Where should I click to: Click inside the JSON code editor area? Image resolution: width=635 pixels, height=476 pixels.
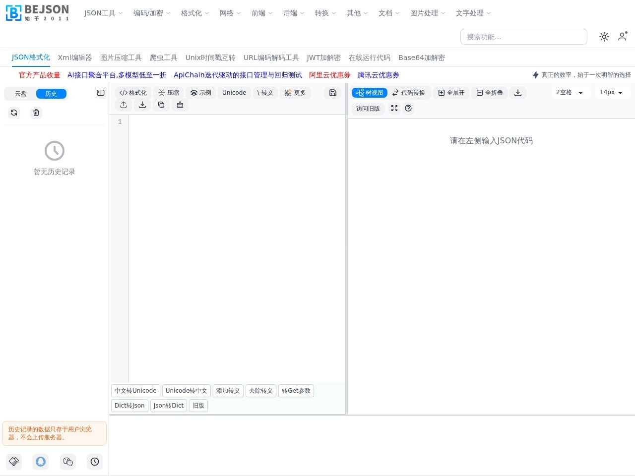click(237, 248)
